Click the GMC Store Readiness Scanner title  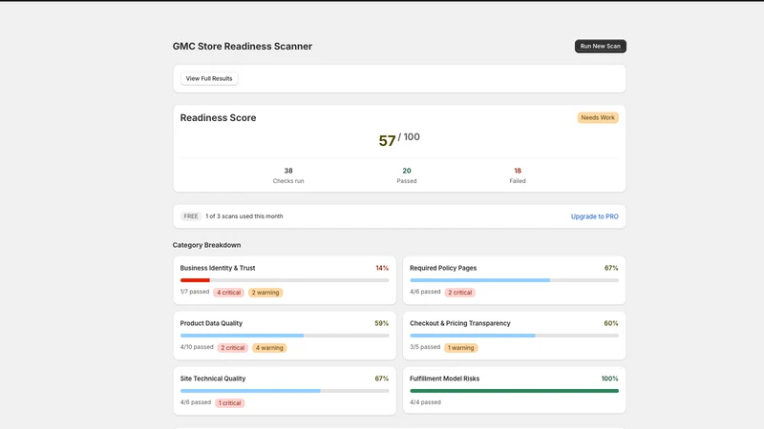[x=243, y=46]
